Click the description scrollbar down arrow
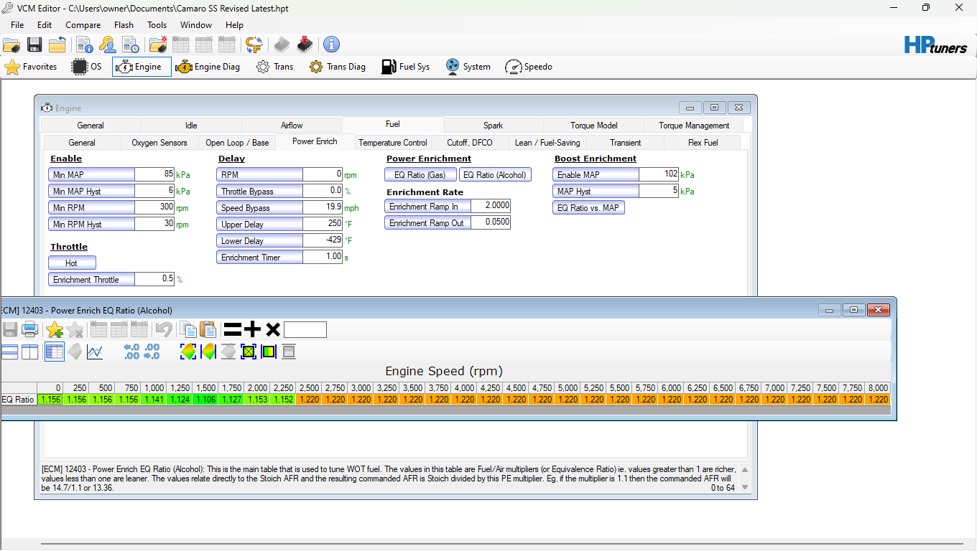977x551 pixels. coord(745,487)
